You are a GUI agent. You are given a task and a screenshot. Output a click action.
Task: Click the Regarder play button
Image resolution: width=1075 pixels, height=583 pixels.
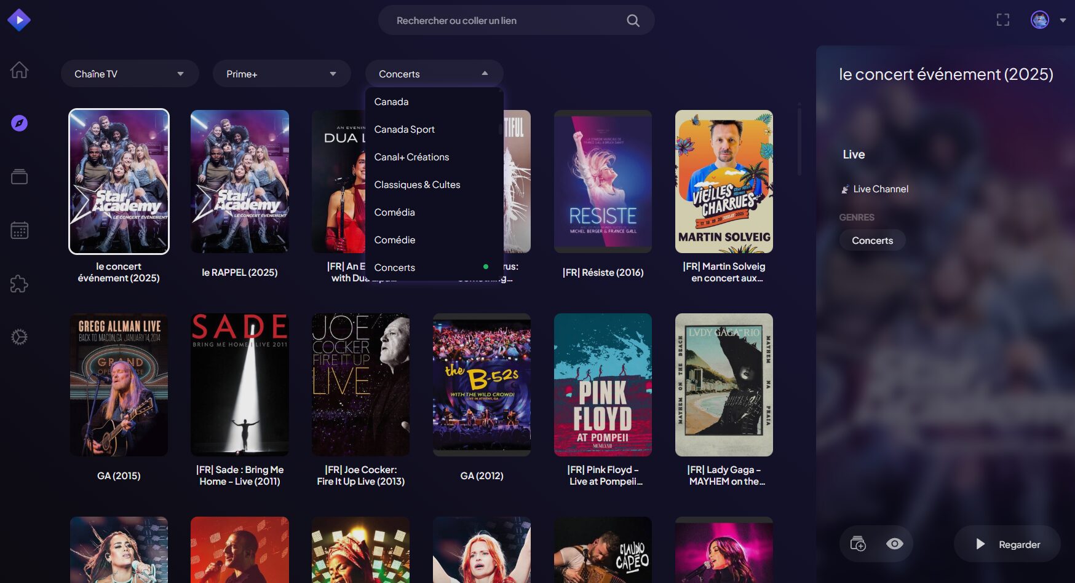(x=1007, y=544)
